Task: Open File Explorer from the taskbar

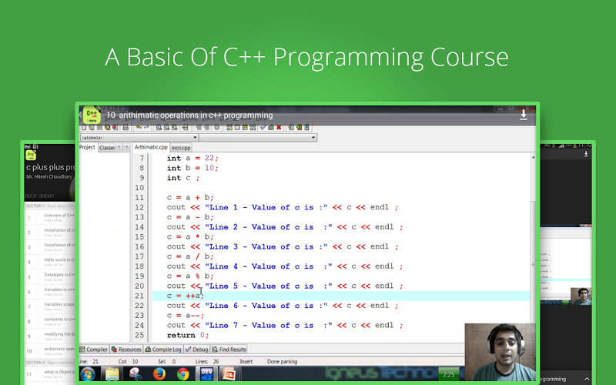Action: (112, 374)
